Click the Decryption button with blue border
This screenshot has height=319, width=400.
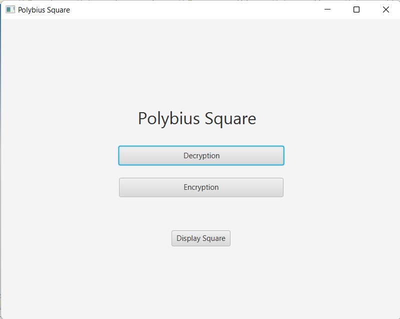[x=201, y=155]
